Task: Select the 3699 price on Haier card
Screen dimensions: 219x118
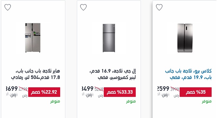Action: pyautogui.click(x=12, y=89)
